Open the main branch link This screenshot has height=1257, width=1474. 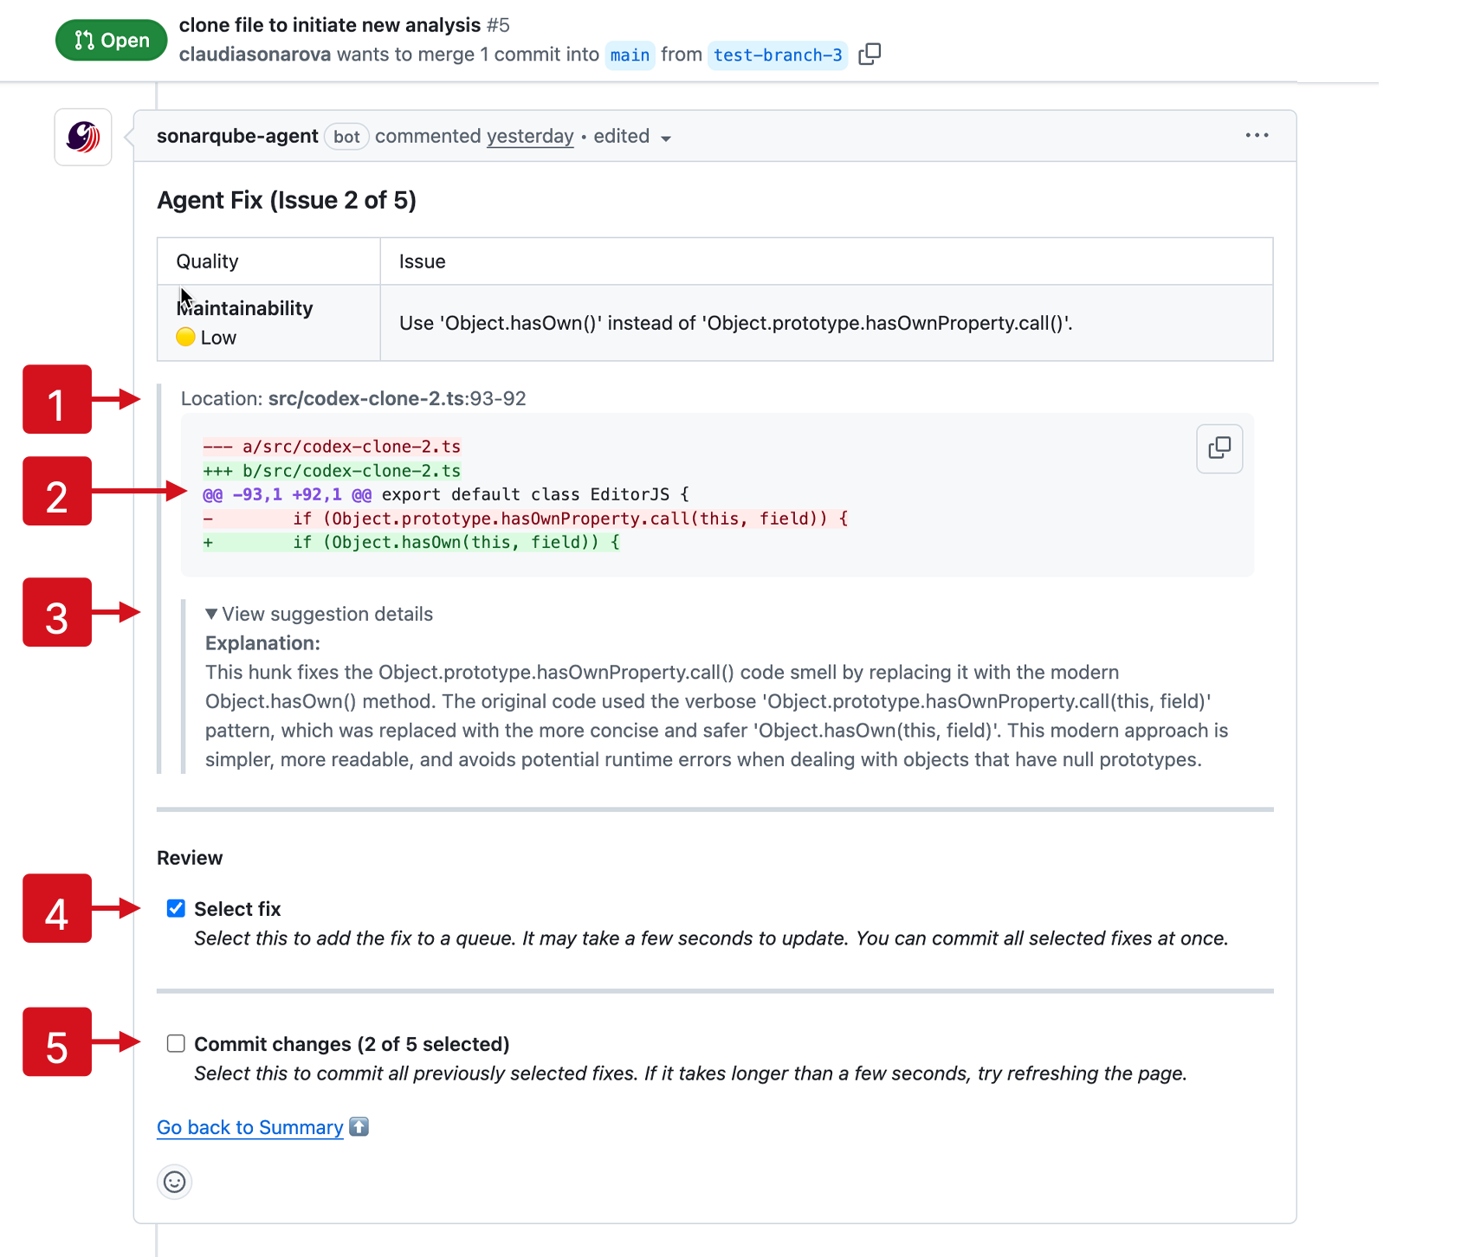(x=630, y=55)
